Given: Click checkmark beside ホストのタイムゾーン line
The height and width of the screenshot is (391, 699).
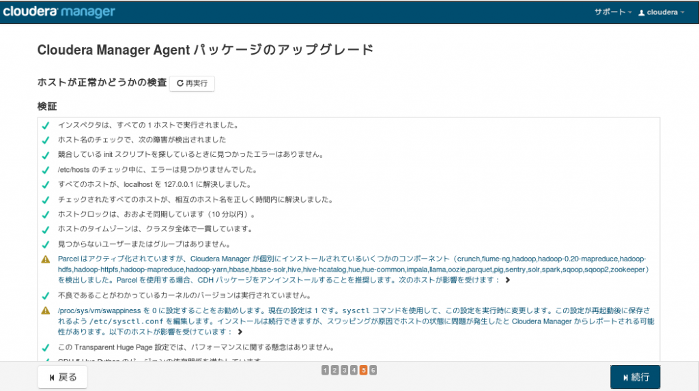Looking at the screenshot, I should pyautogui.click(x=46, y=229).
